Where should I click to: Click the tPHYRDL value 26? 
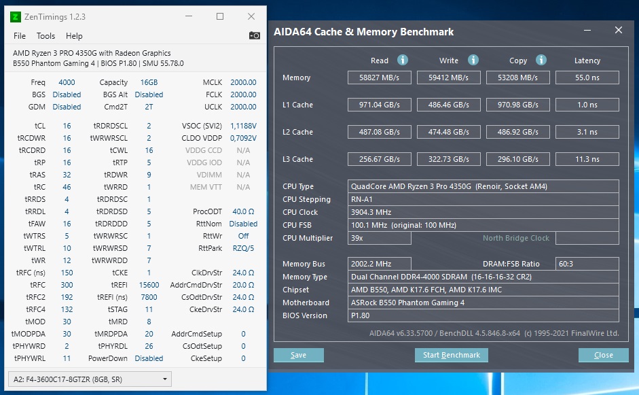[x=149, y=347]
